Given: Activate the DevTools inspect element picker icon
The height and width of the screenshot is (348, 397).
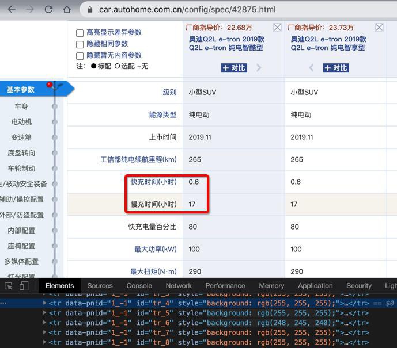Looking at the screenshot, I should tap(9, 286).
